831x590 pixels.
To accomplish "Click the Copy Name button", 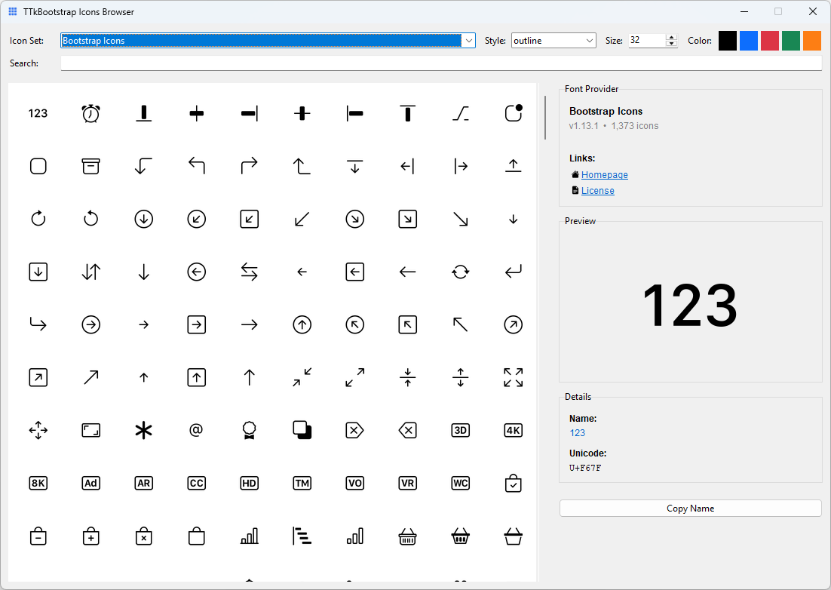I will click(690, 509).
